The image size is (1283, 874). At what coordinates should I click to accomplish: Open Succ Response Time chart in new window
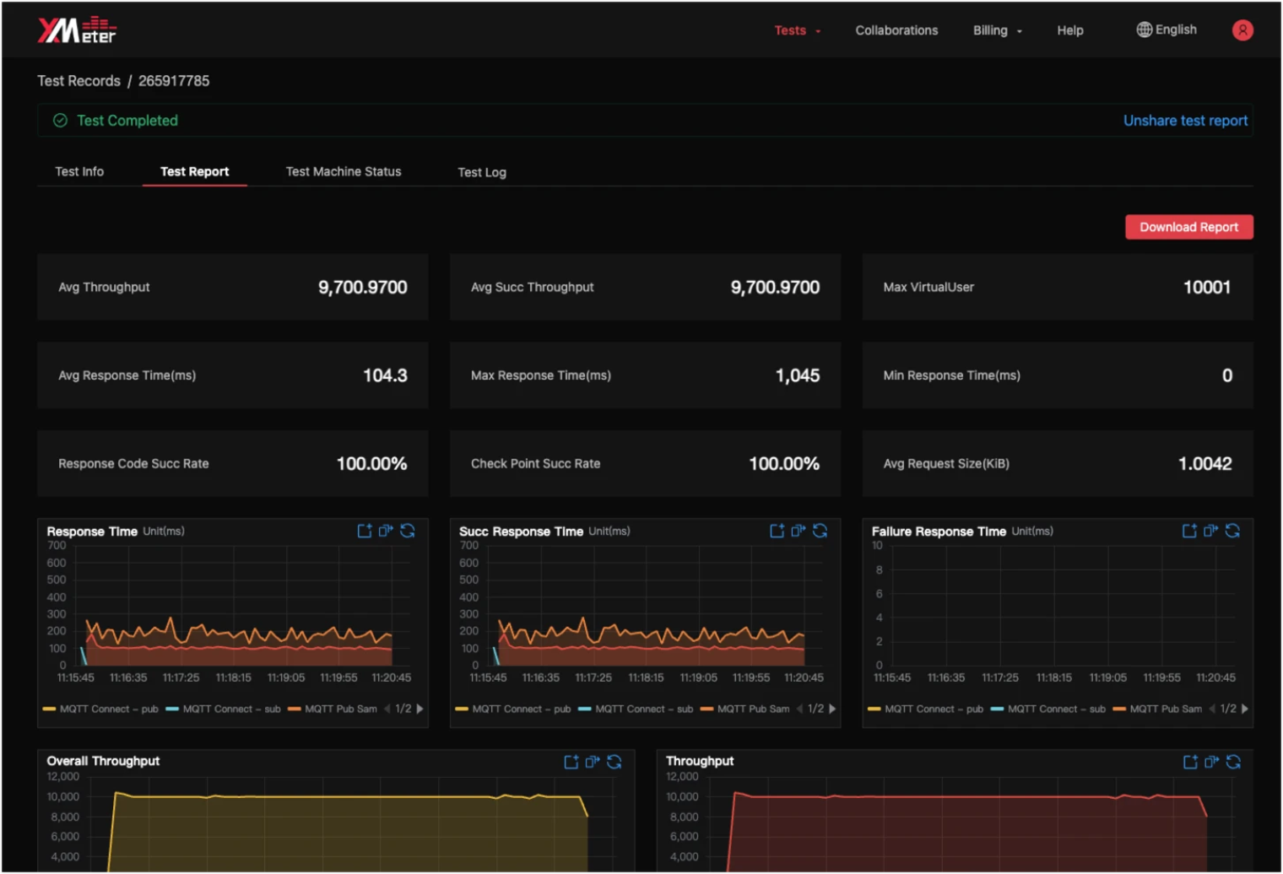[x=798, y=531]
